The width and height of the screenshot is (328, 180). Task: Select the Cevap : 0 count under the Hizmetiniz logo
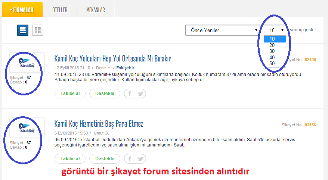[18, 147]
